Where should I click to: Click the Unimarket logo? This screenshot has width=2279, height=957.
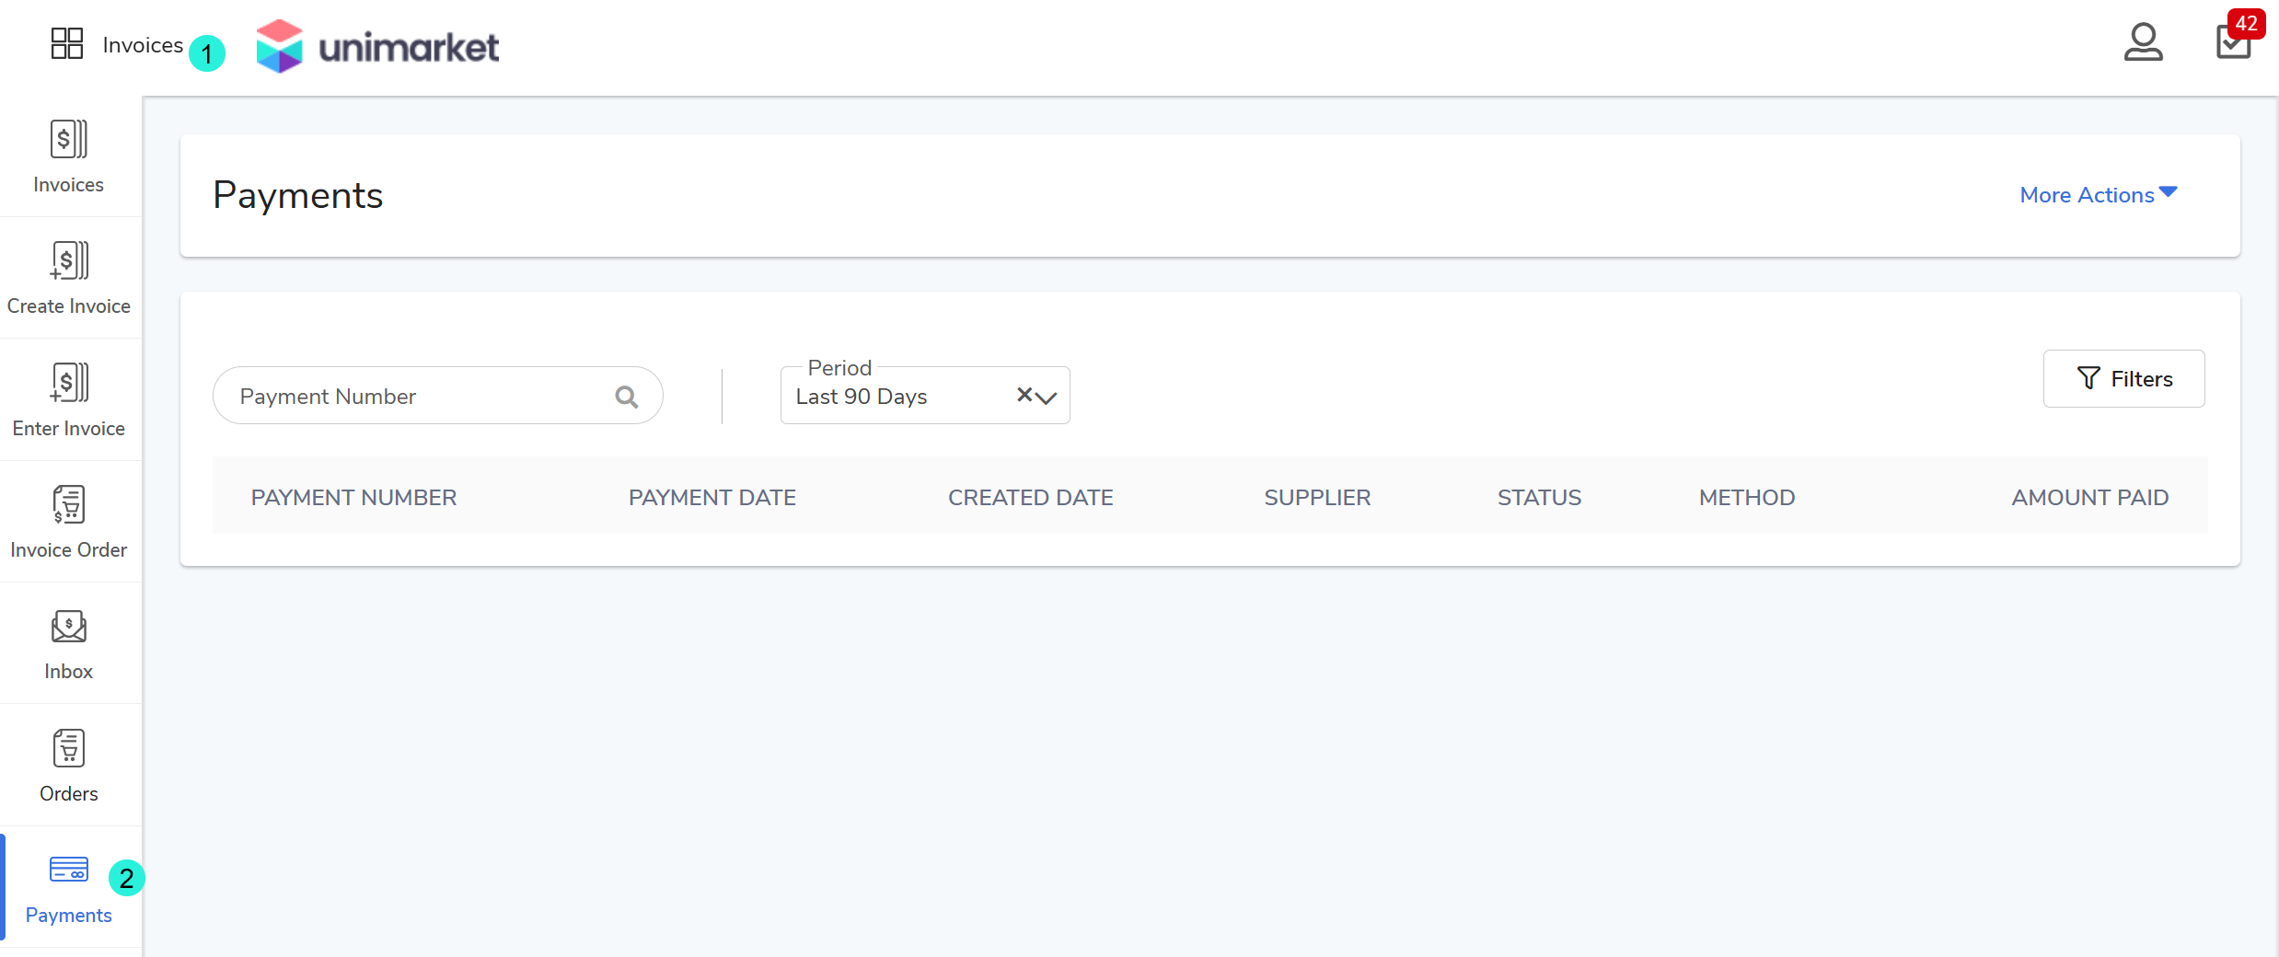pos(377,46)
